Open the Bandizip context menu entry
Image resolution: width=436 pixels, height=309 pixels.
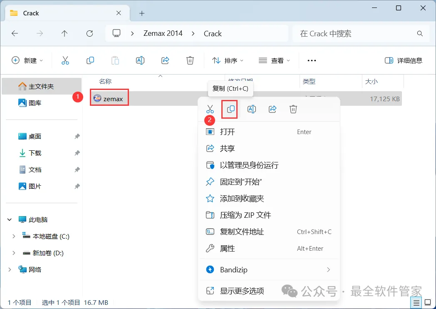point(269,269)
